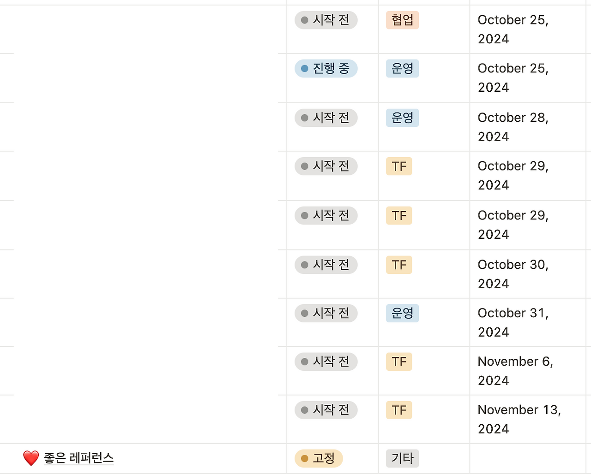Image resolution: width=591 pixels, height=474 pixels.
Task: Click the TF tag beside the November 13 date
Action: point(398,410)
